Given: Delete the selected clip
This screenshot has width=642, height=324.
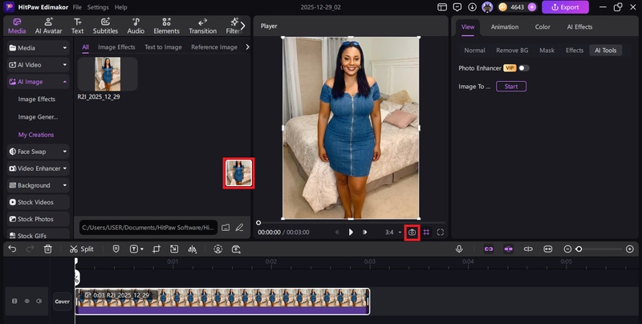Looking at the screenshot, I should (48, 249).
